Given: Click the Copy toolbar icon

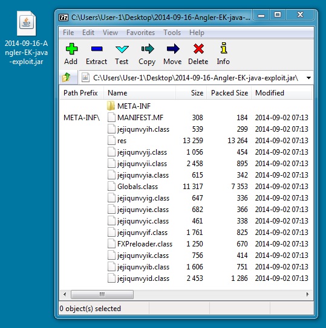Looking at the screenshot, I should (148, 49).
